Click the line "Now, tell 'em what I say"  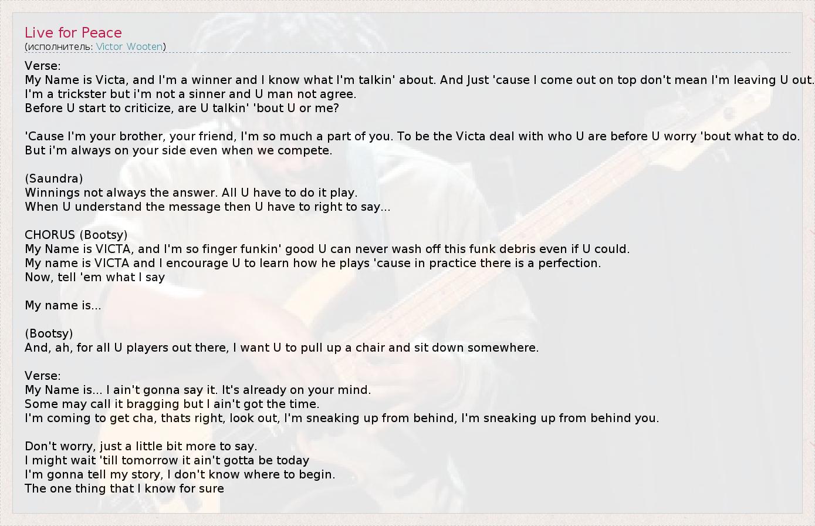pyautogui.click(x=94, y=277)
